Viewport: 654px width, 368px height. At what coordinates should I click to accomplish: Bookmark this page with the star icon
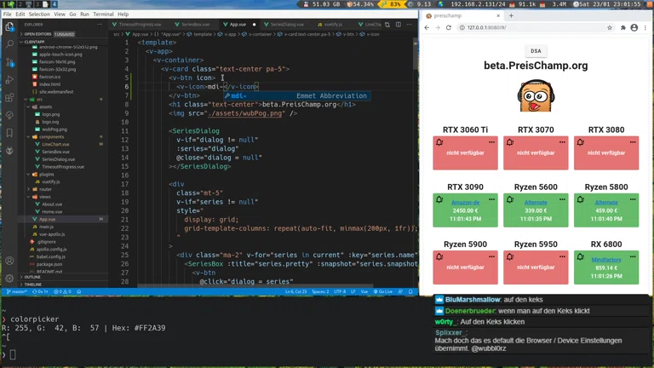(610, 28)
